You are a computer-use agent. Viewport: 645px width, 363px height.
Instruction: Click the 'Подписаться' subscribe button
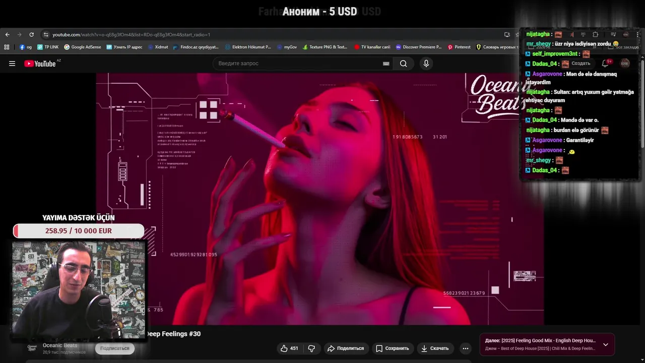(x=115, y=348)
